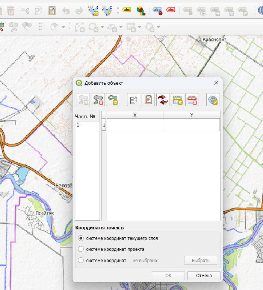Add a table row via add-row icon

(177, 99)
